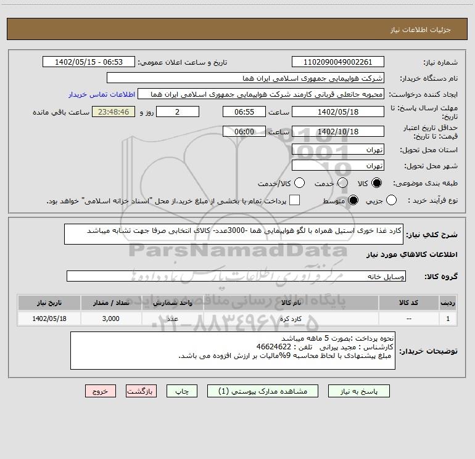Click the delivery city تهران field

coord(338,166)
